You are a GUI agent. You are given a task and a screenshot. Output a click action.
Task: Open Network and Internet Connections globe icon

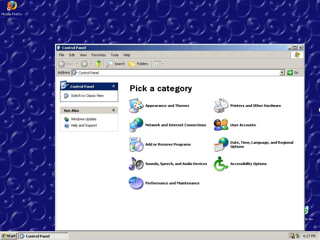(x=136, y=125)
